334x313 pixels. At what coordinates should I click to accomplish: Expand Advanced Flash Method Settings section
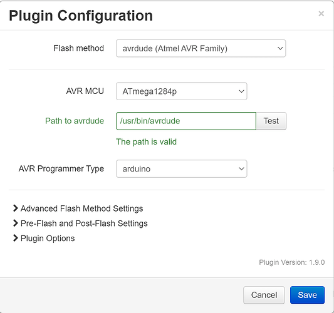tap(82, 208)
